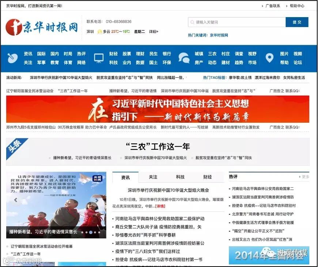Open 河南驻马店平舆森林公安局救助国家二级保护动 article
This screenshot has height=267, width=318.
tap(160, 219)
